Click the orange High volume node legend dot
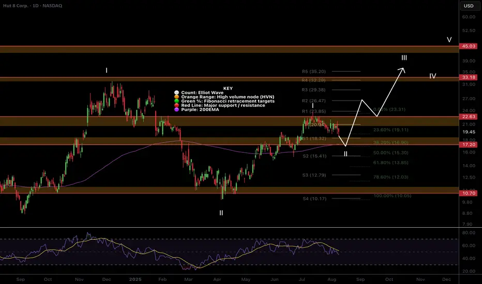This screenshot has height=284, width=482. (176, 97)
